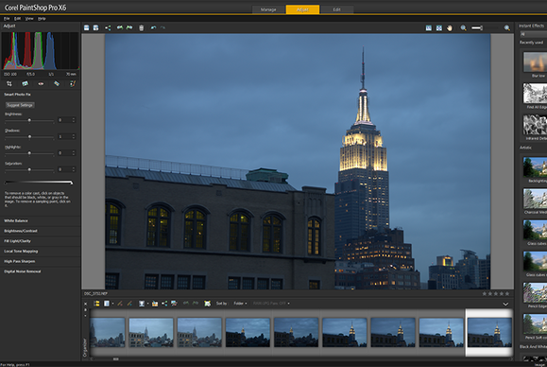Click the Organizer rotate right icon
The image size is (547, 367).
(196, 304)
